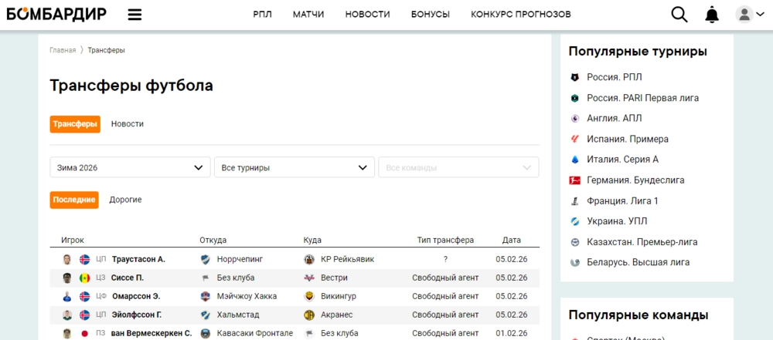Open the Матчи menu item
The image size is (773, 340).
point(308,15)
